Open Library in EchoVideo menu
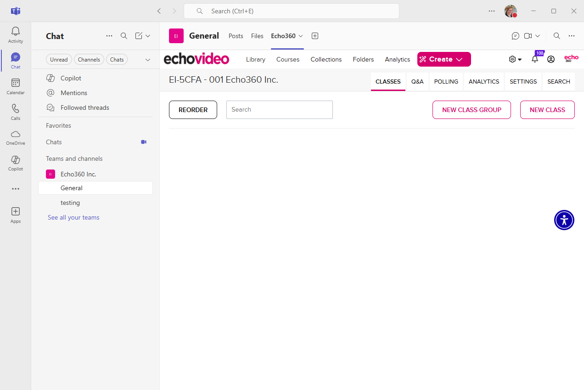The width and height of the screenshot is (584, 390). click(x=256, y=59)
